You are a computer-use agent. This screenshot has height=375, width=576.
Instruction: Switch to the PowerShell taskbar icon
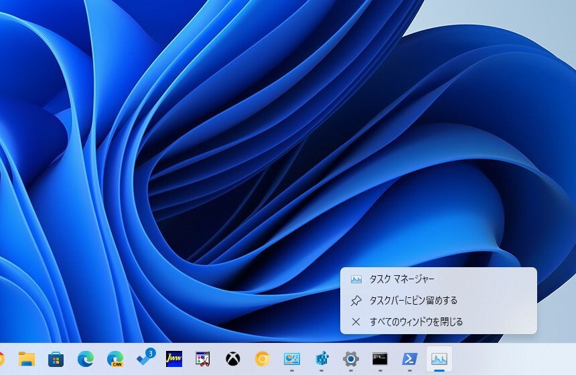[409, 359]
